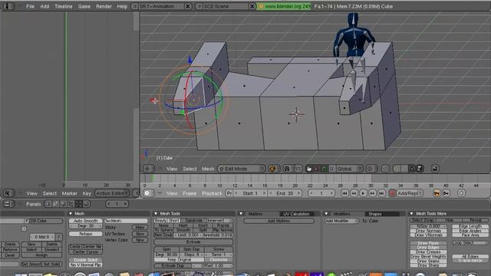This screenshot has height=276, width=491.
Task: Toggle Keep Original option
Action: coord(179,260)
